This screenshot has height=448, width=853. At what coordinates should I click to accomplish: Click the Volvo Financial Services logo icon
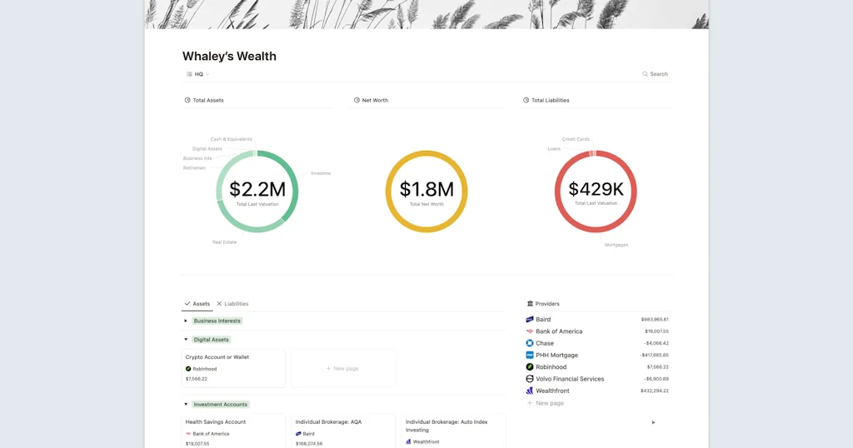pyautogui.click(x=530, y=379)
